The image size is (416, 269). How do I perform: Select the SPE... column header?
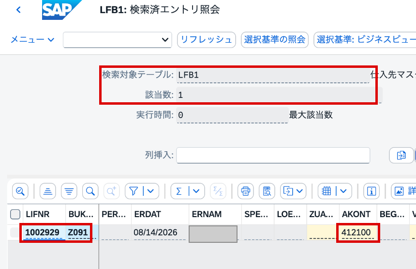[258, 214]
